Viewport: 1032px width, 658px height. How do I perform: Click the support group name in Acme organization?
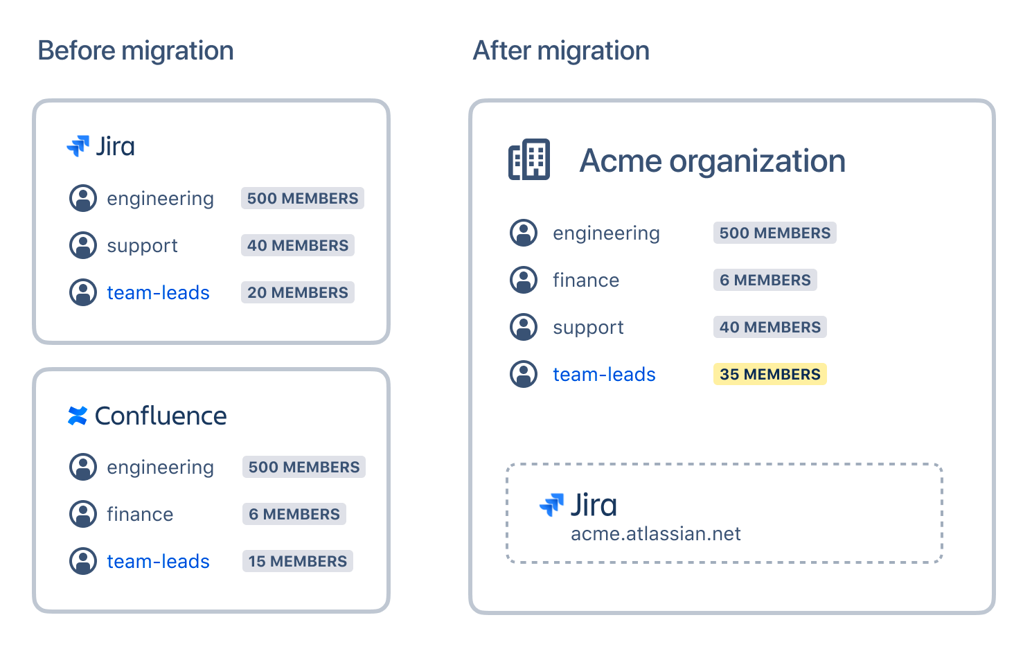588,328
